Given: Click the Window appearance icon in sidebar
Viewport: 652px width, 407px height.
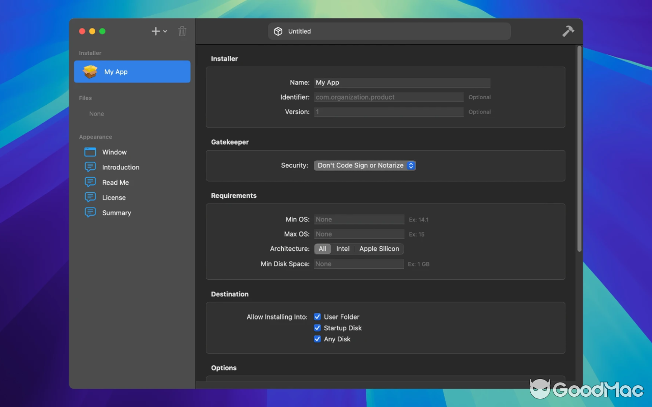Looking at the screenshot, I should click(x=90, y=152).
